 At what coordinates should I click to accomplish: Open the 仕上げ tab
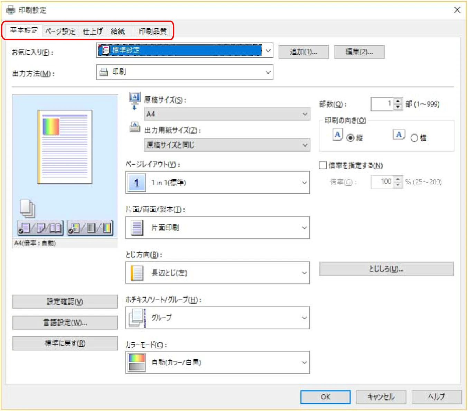click(x=93, y=31)
